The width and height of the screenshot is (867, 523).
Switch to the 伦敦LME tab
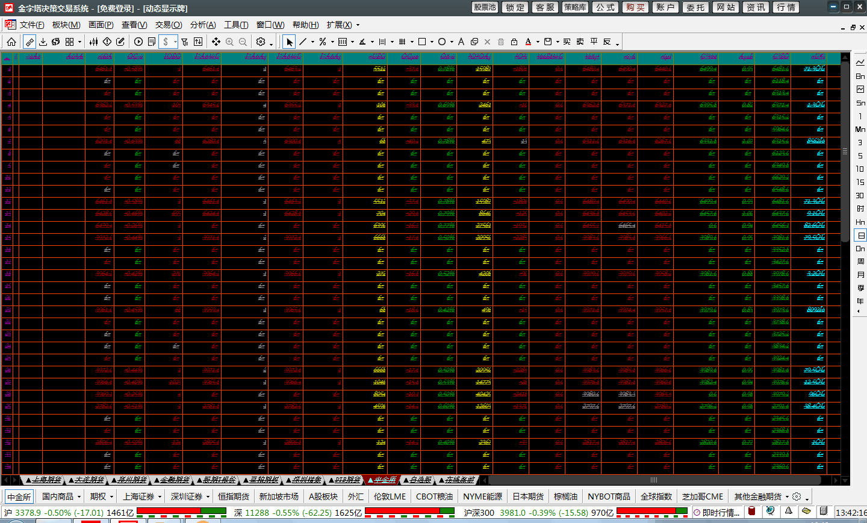(390, 496)
